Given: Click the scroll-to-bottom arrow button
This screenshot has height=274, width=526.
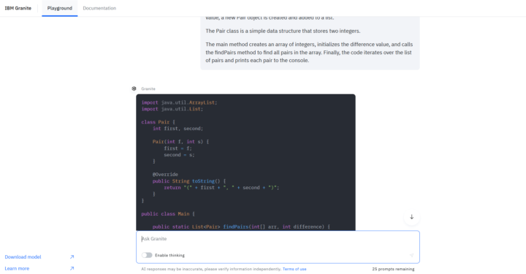Looking at the screenshot, I should click(411, 217).
